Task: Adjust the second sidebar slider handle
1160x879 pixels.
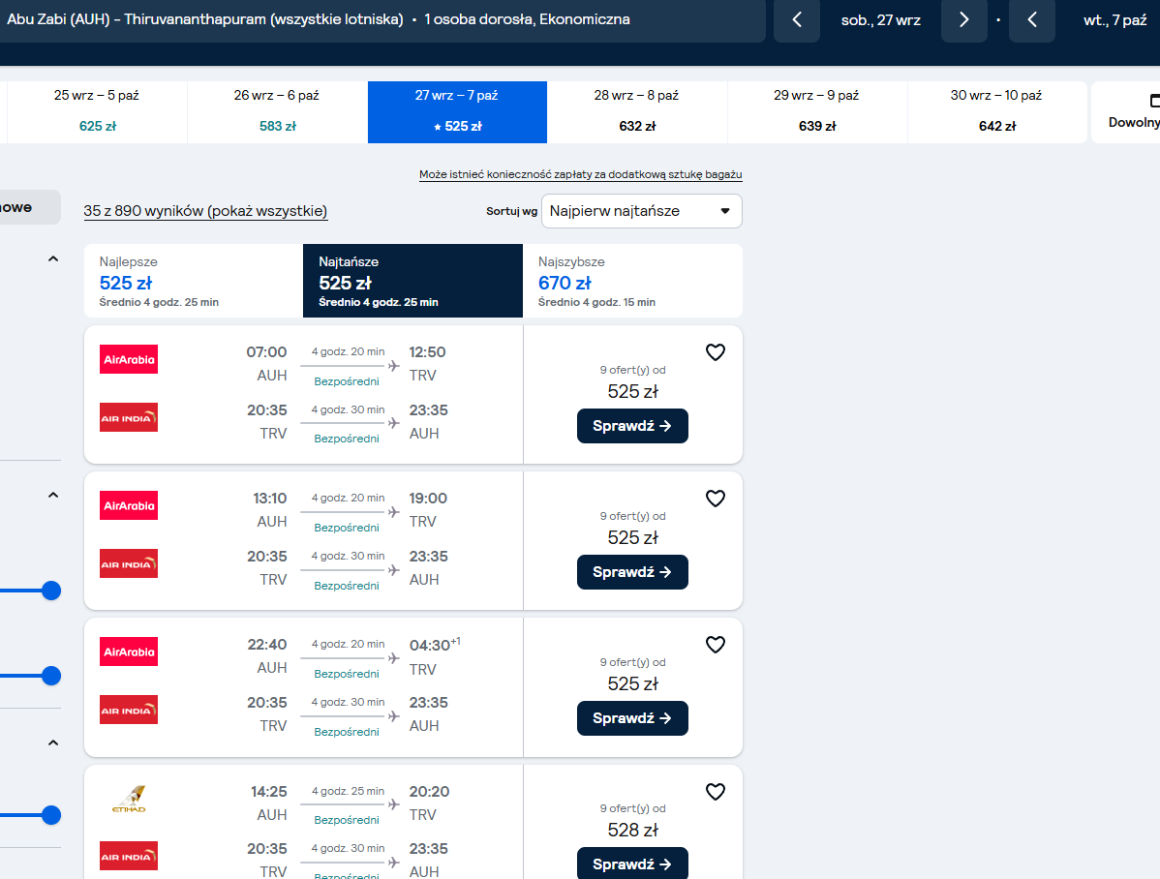Action: [51, 676]
